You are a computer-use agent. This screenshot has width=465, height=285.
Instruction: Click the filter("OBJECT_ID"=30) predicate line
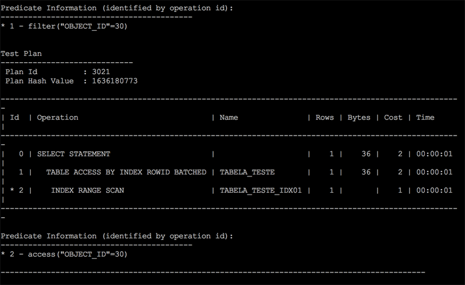(68, 26)
